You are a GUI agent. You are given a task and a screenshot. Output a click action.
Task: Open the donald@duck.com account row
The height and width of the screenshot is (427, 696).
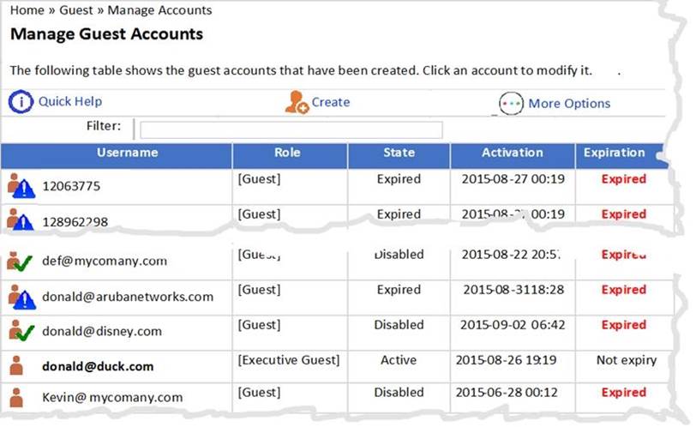tap(98, 366)
